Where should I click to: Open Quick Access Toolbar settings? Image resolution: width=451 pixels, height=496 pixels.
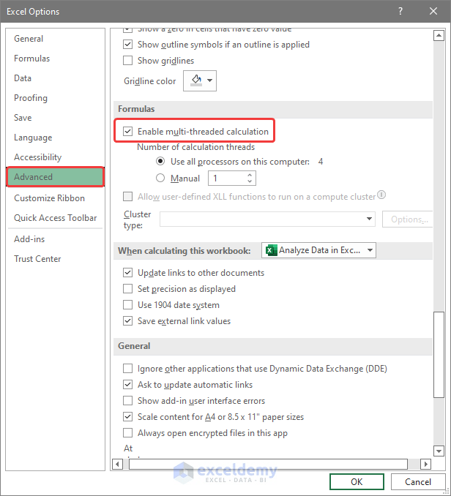55,218
